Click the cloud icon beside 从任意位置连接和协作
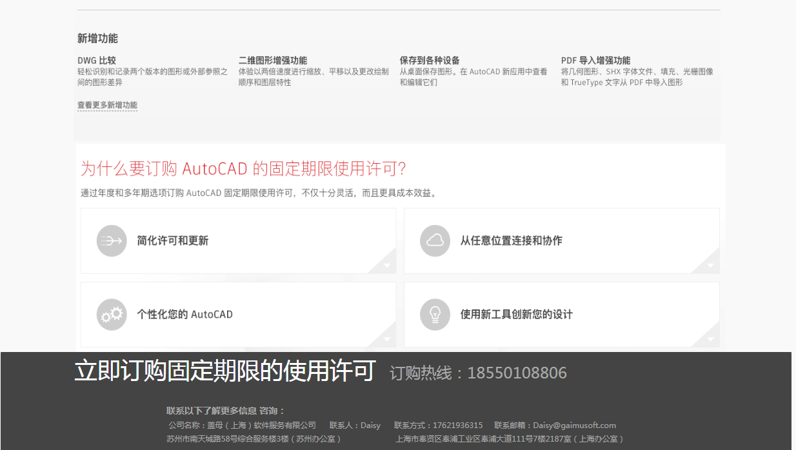 coord(435,240)
